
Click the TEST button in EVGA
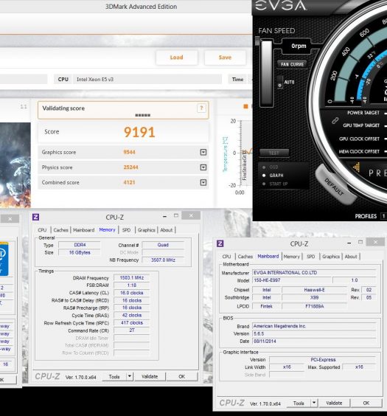click(274, 153)
